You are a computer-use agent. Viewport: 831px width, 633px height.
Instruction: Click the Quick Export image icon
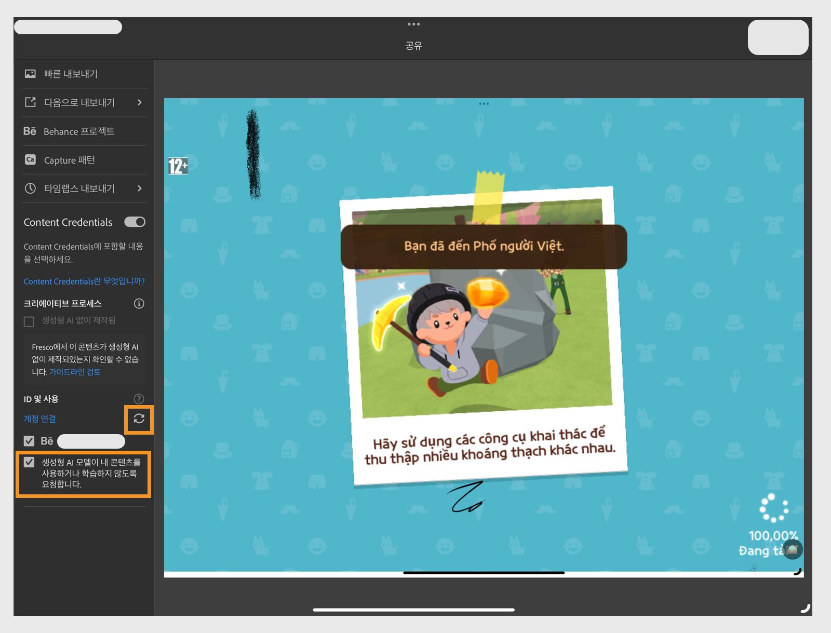tap(30, 74)
